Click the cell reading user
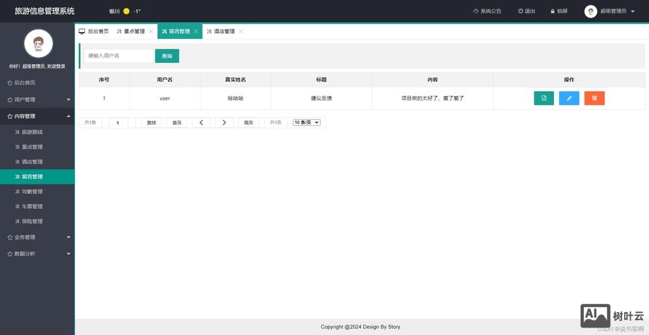 click(x=165, y=98)
